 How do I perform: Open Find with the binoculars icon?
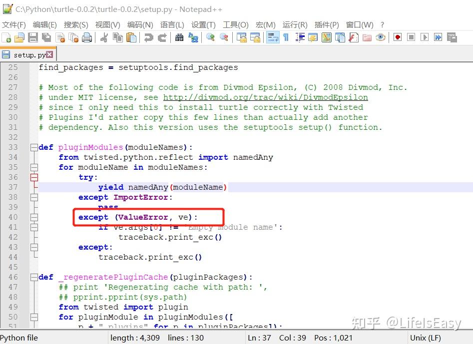click(x=179, y=37)
